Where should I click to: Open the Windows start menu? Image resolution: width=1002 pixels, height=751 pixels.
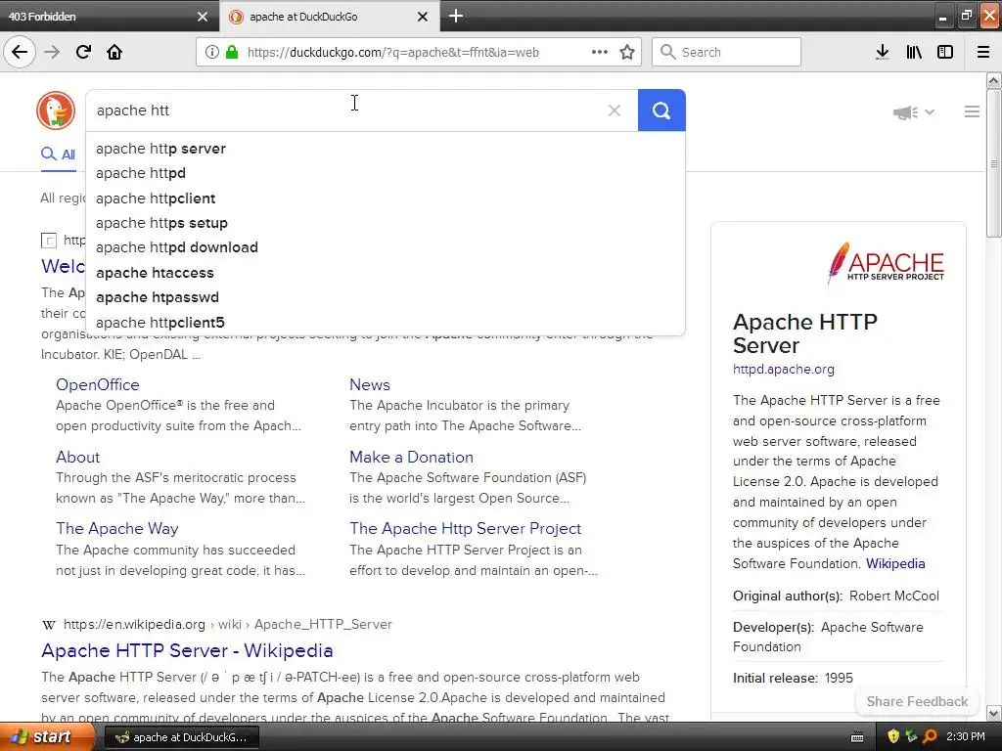coord(47,736)
